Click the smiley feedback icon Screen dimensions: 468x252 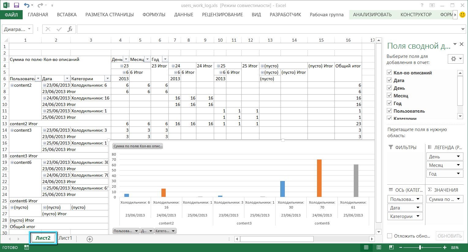tap(463, 14)
